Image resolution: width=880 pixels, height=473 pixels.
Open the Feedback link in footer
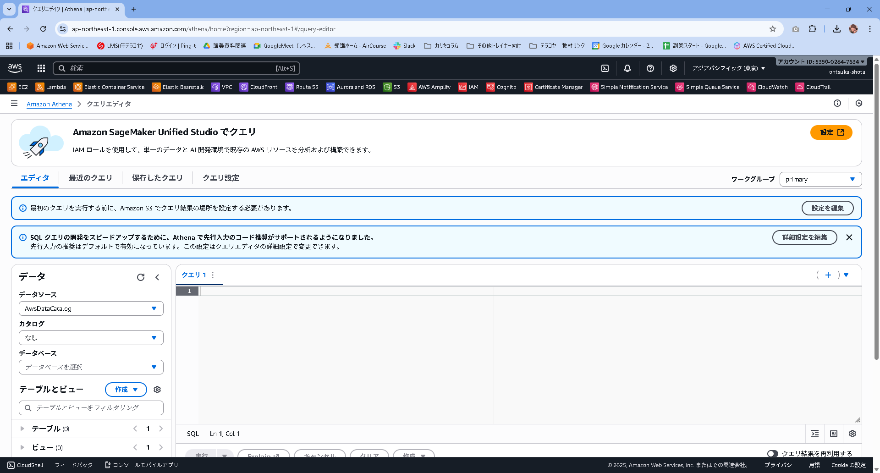[74, 465]
